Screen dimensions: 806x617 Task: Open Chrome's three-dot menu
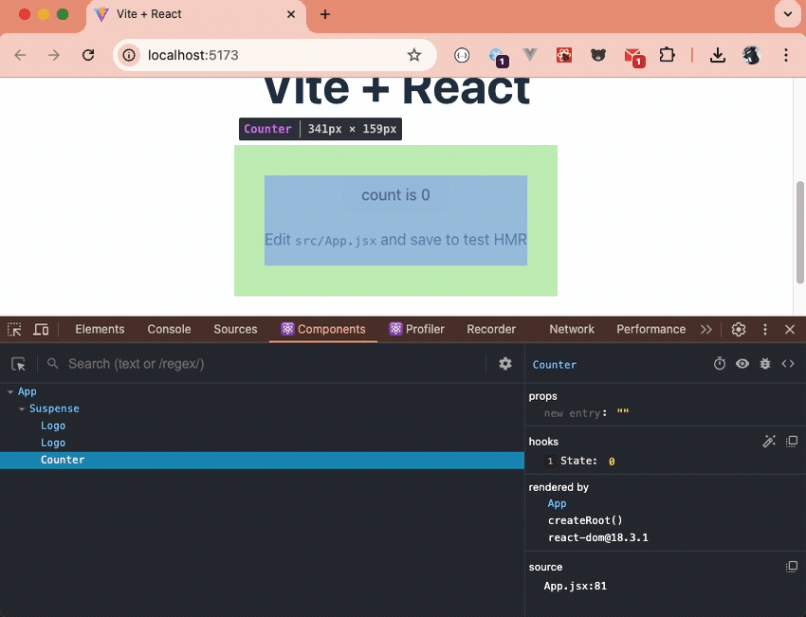786,55
